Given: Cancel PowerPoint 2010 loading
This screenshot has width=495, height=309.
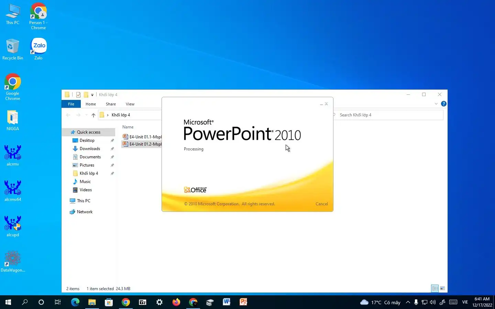Looking at the screenshot, I should (321, 204).
